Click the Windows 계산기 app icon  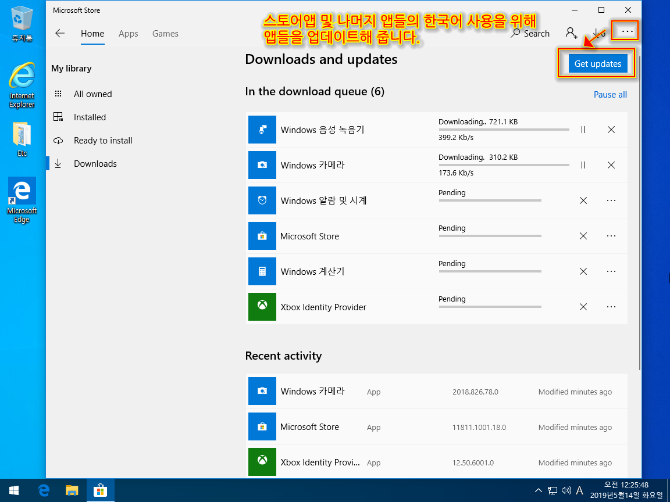(x=262, y=271)
